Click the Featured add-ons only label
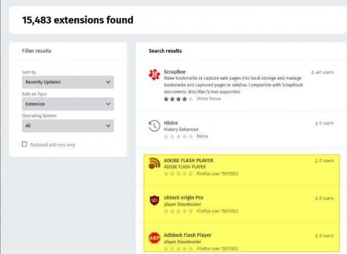This screenshot has width=347, height=254. (52, 145)
